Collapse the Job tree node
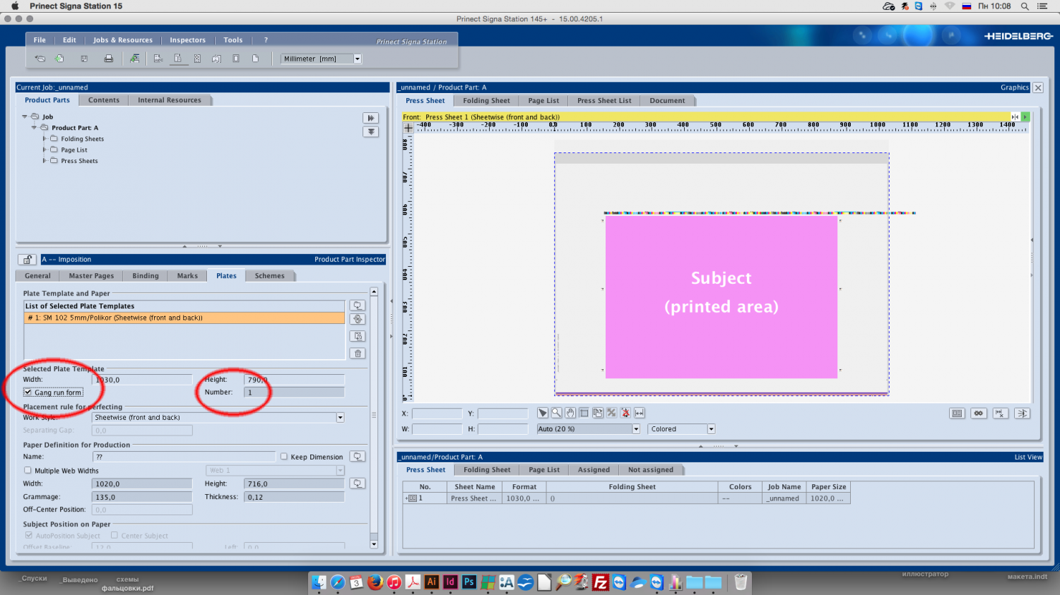This screenshot has width=1060, height=595. click(x=25, y=116)
